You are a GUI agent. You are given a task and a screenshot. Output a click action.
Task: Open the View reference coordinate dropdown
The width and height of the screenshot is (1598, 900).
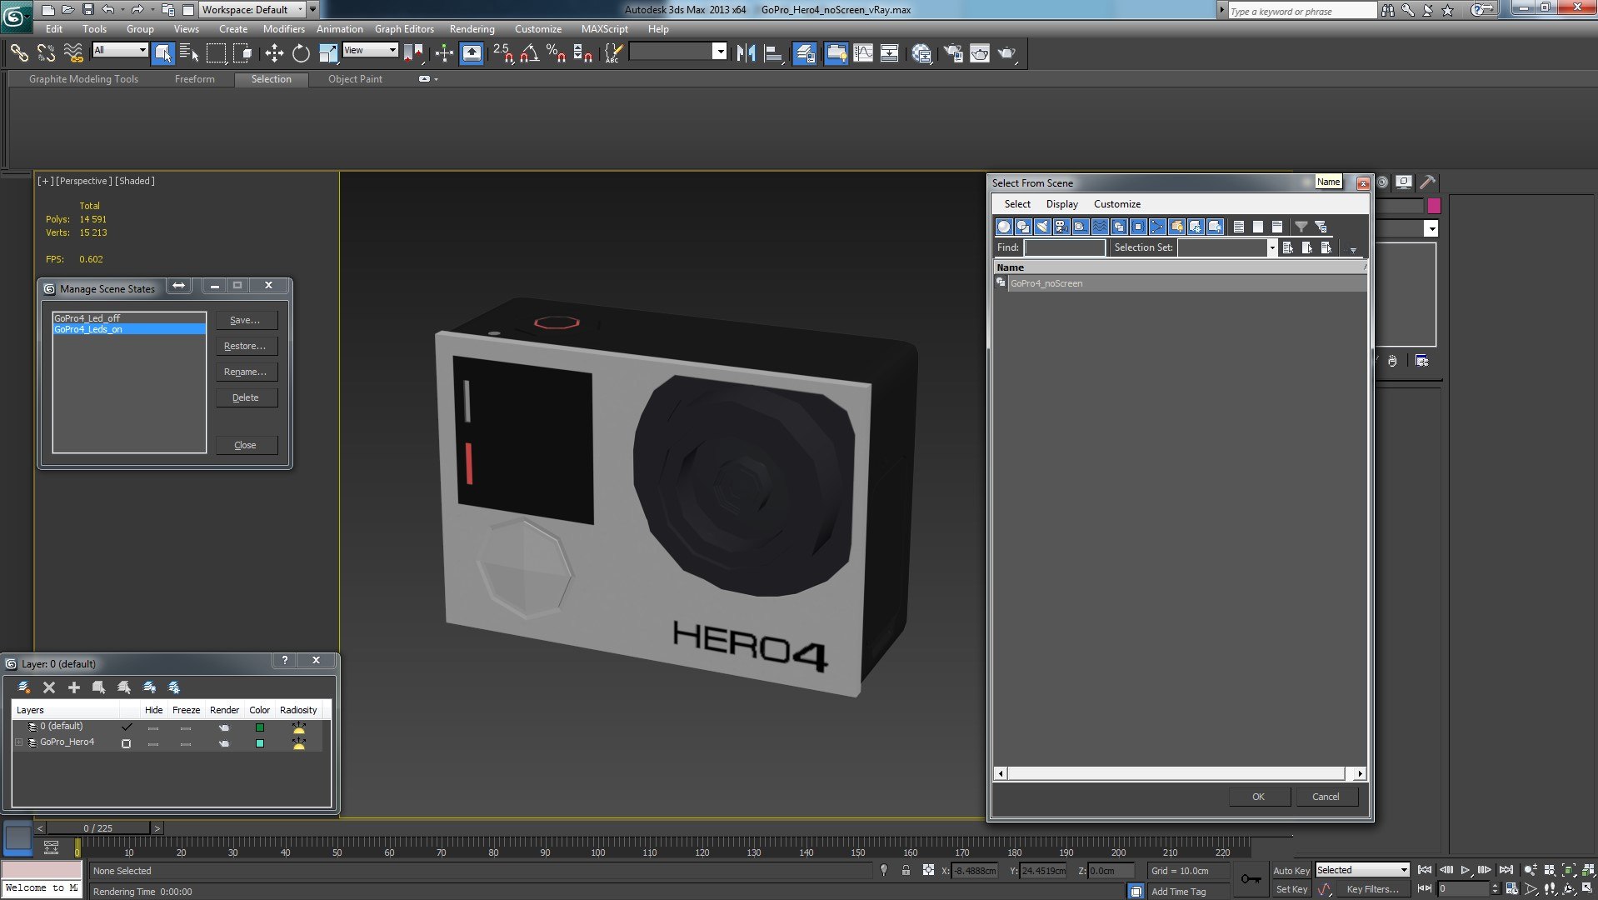[370, 50]
